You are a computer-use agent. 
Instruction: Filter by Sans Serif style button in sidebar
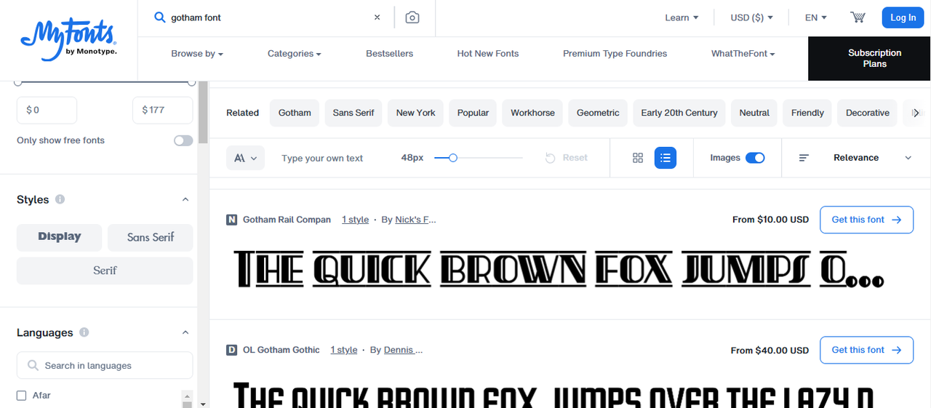151,237
